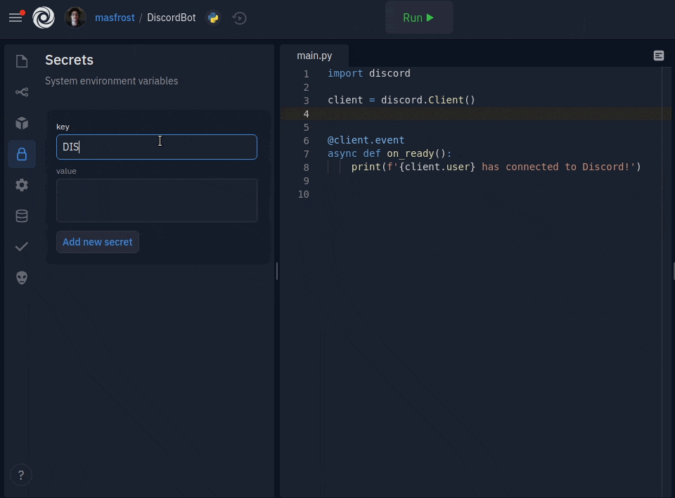The image size is (675, 498).
Task: Toggle the editor layout panel icon
Action: [x=659, y=56]
